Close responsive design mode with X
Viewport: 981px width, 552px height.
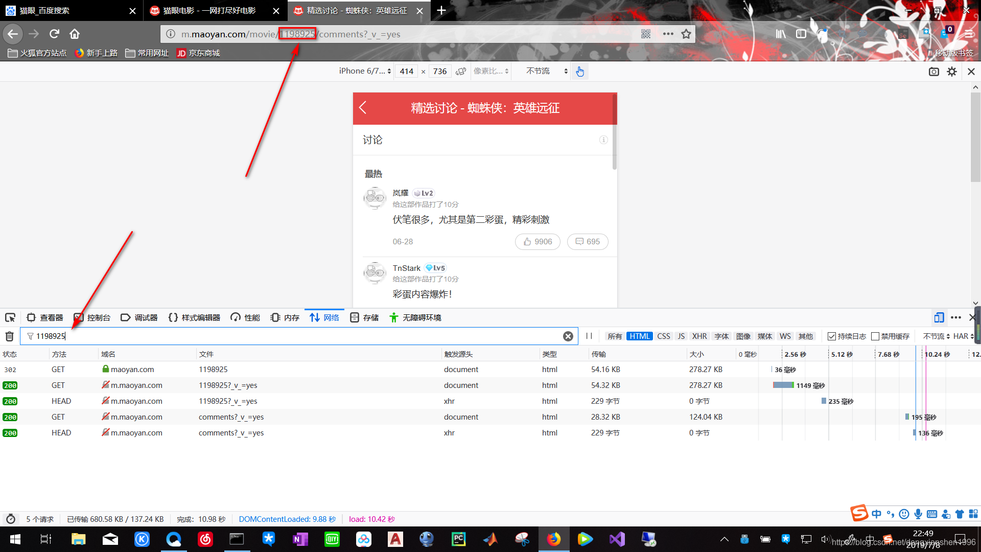pyautogui.click(x=971, y=72)
